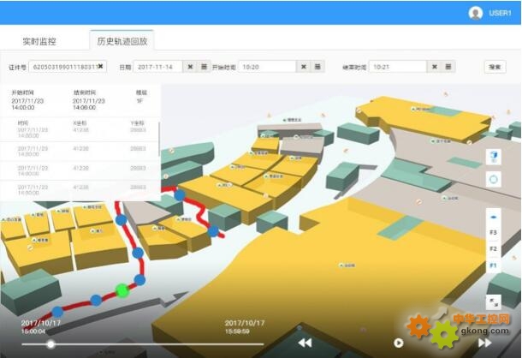Screen dimensions: 522x358
Task: Click the fullscreen expand map icon
Action: coord(493,301)
